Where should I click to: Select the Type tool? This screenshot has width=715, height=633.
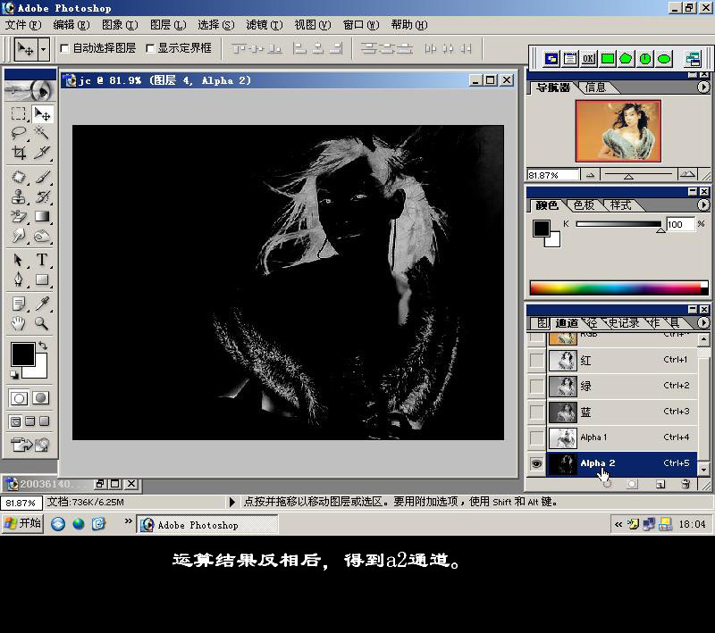click(42, 260)
